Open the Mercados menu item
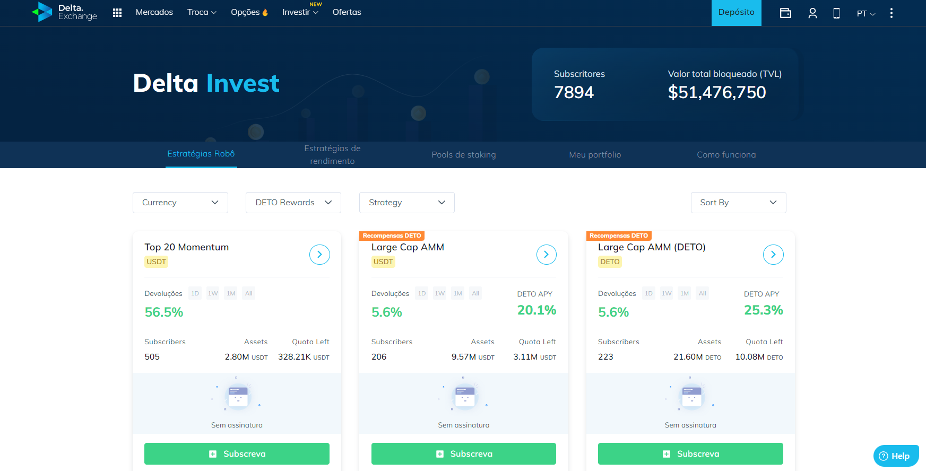The height and width of the screenshot is (471, 926). click(154, 12)
